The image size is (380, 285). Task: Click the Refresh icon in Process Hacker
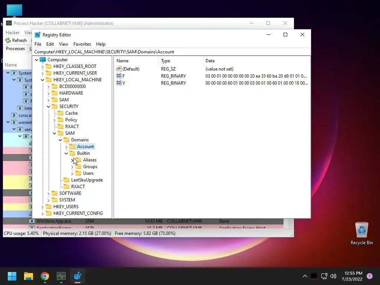point(8,40)
